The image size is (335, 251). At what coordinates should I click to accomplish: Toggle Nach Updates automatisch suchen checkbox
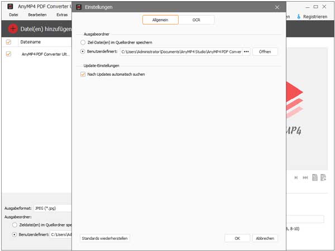(x=83, y=75)
